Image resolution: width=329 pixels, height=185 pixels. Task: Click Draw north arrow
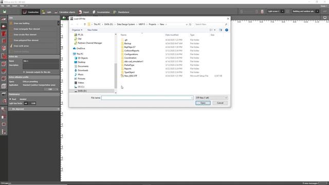[x=21, y=46]
